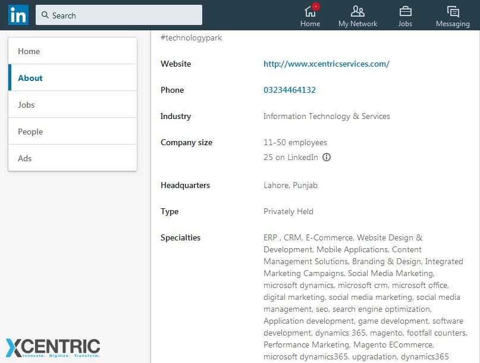Image resolution: width=480 pixels, height=363 pixels.
Task: Click the LinkedIn logo
Action: 18,14
